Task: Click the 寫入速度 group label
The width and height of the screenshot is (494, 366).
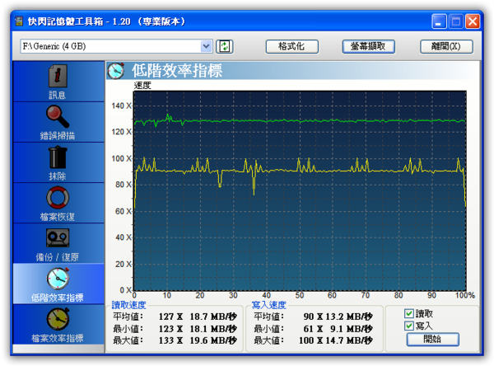Action: [x=268, y=305]
